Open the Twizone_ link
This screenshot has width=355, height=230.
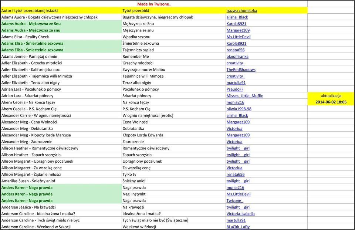(235, 201)
